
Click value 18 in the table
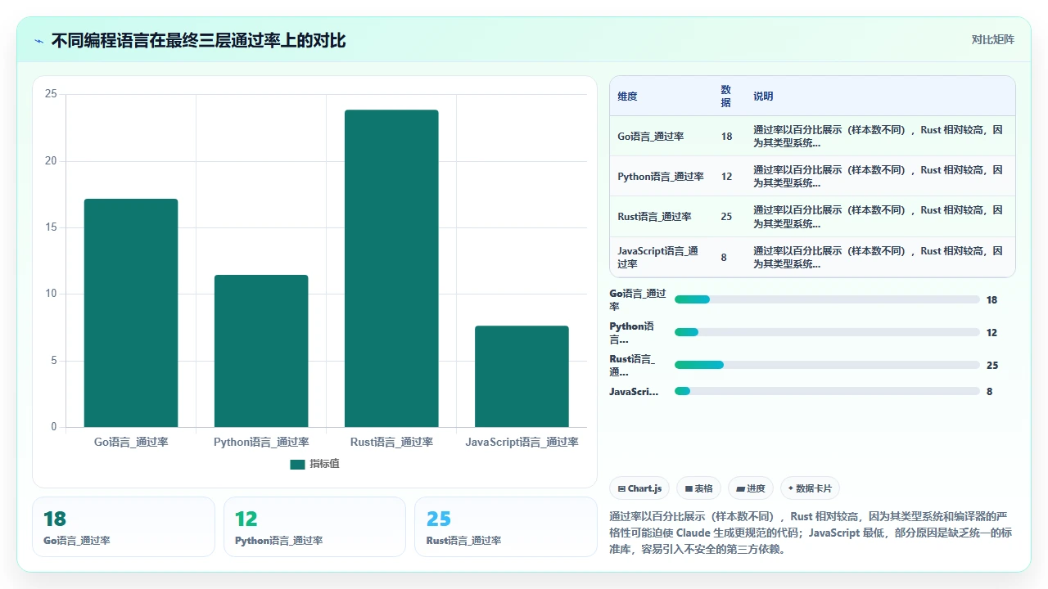pos(726,137)
